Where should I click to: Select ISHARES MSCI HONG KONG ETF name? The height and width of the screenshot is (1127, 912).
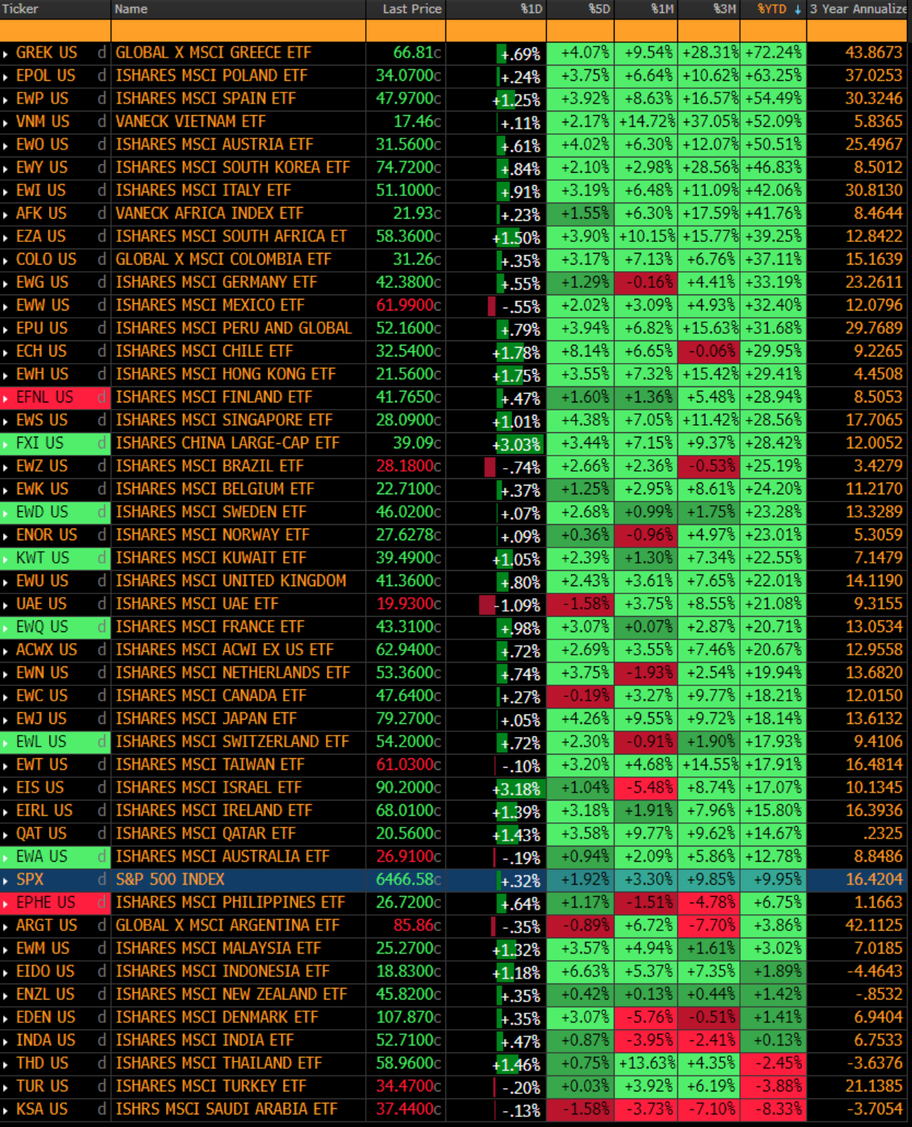point(226,375)
